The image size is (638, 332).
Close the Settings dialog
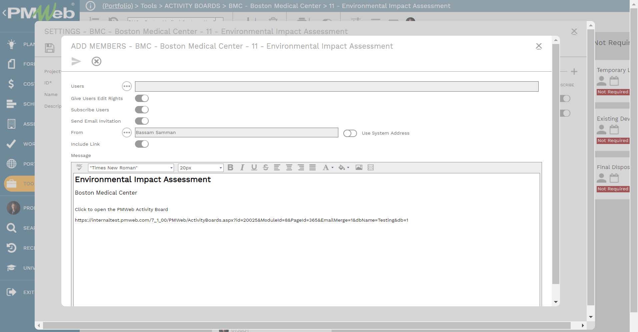(x=574, y=32)
